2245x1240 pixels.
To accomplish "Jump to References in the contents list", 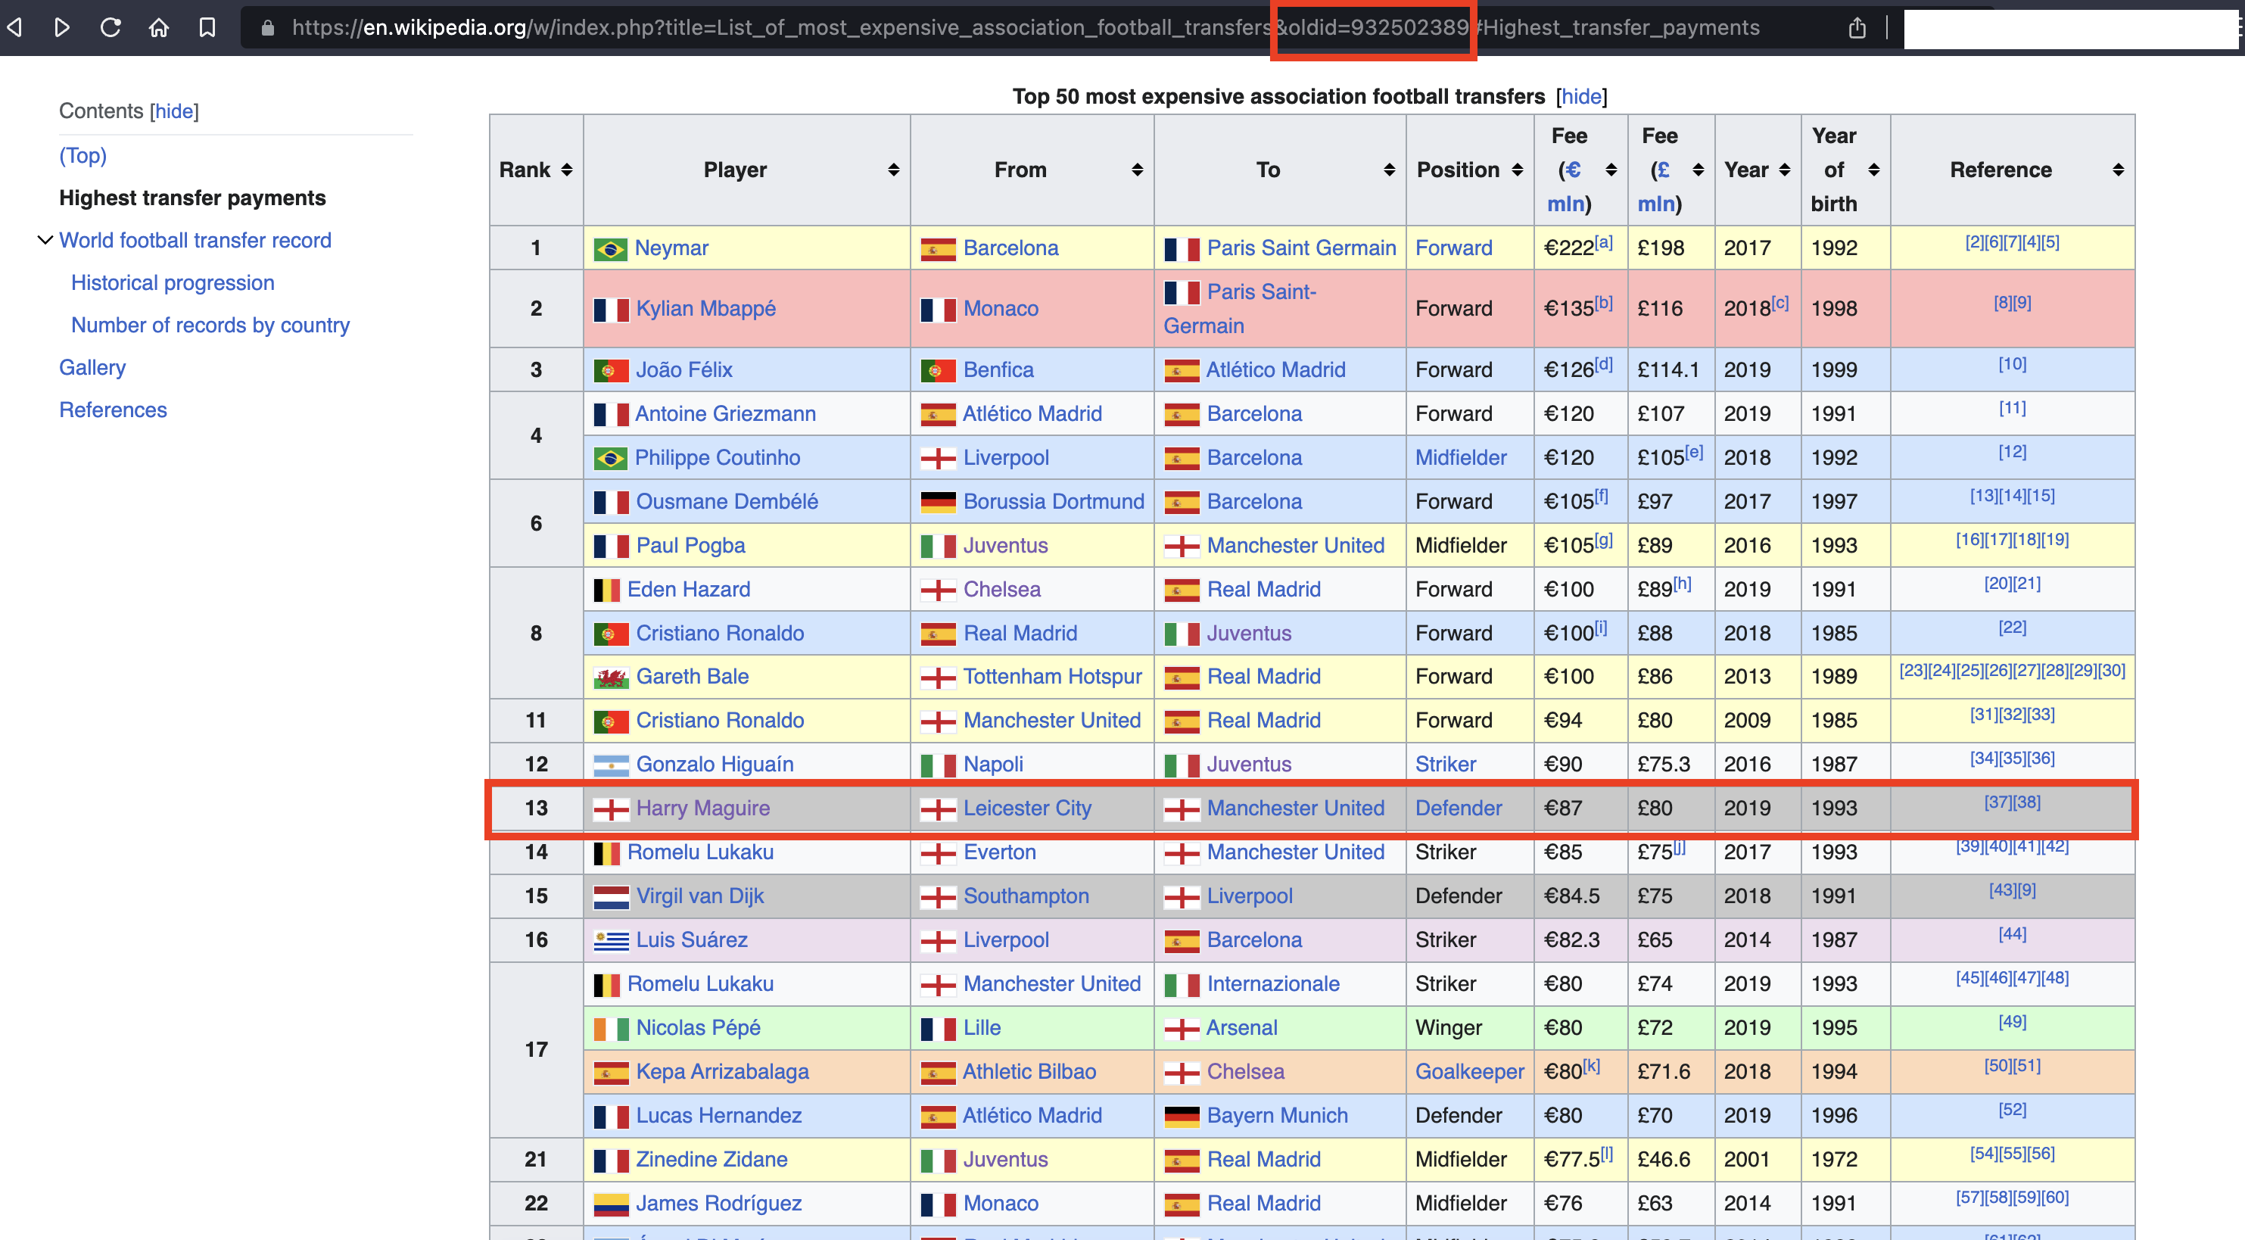I will point(114,410).
